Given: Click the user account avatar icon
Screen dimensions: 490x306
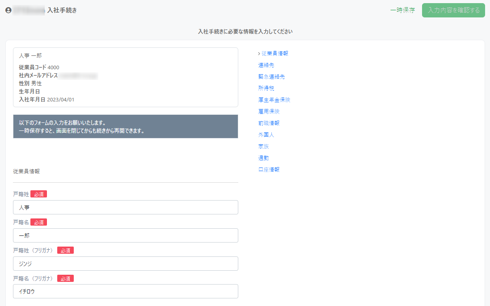Looking at the screenshot, I should (x=8, y=10).
